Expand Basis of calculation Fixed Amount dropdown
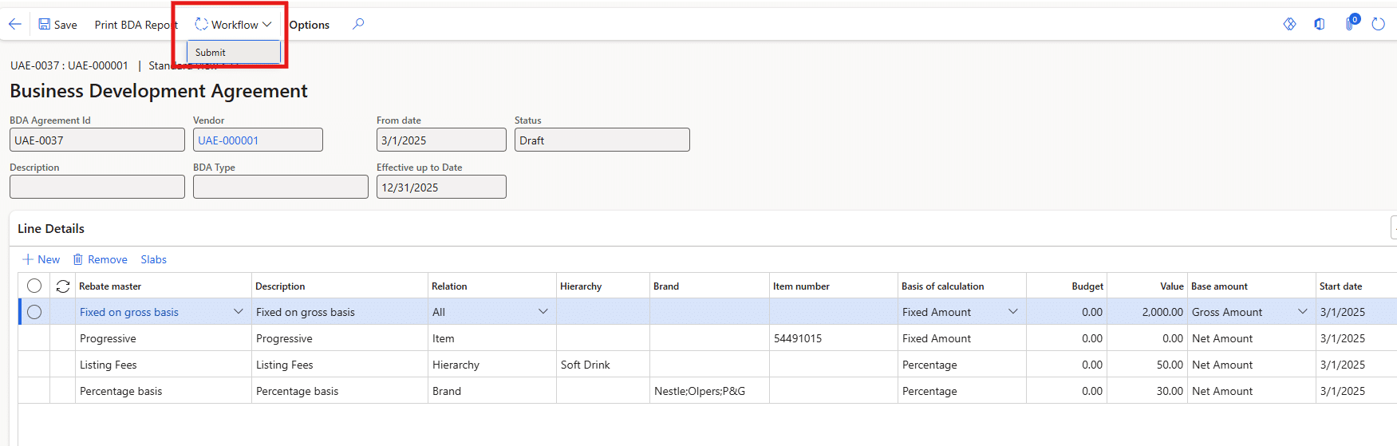1397x446 pixels. [1013, 312]
